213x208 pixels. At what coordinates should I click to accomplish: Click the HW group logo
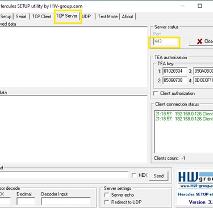195,178
